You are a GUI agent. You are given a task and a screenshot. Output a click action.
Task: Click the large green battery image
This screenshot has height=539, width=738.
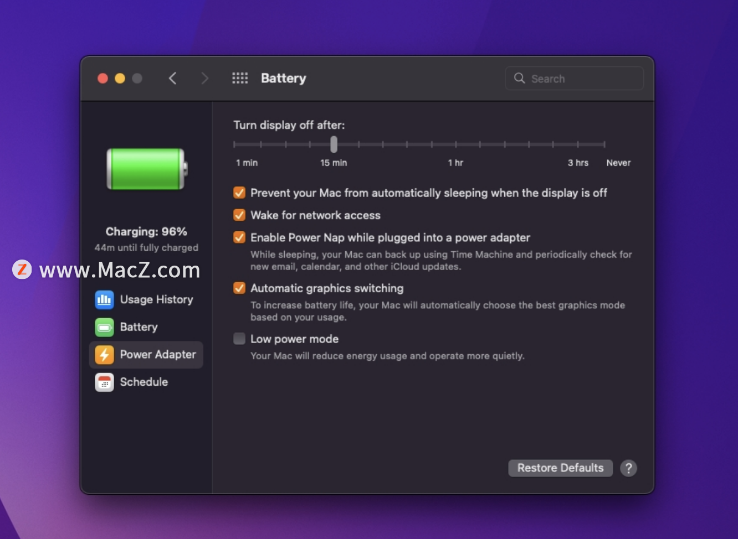147,169
